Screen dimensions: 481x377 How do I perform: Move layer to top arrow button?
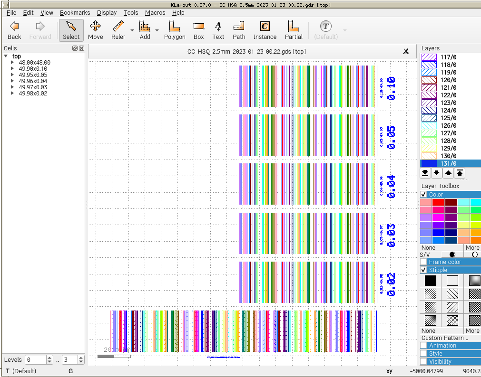click(x=460, y=173)
